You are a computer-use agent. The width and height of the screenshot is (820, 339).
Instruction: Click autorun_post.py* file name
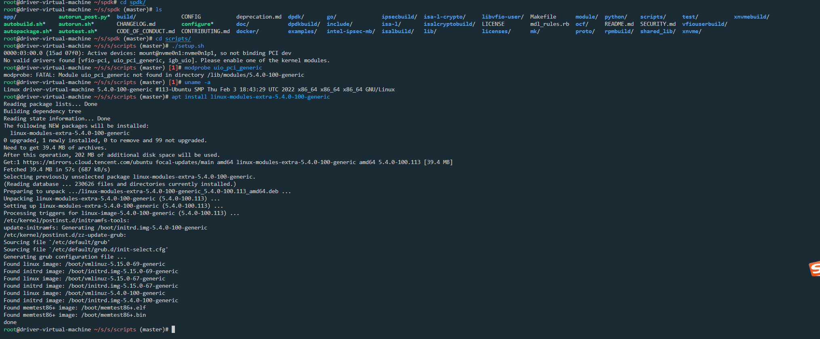coord(84,17)
